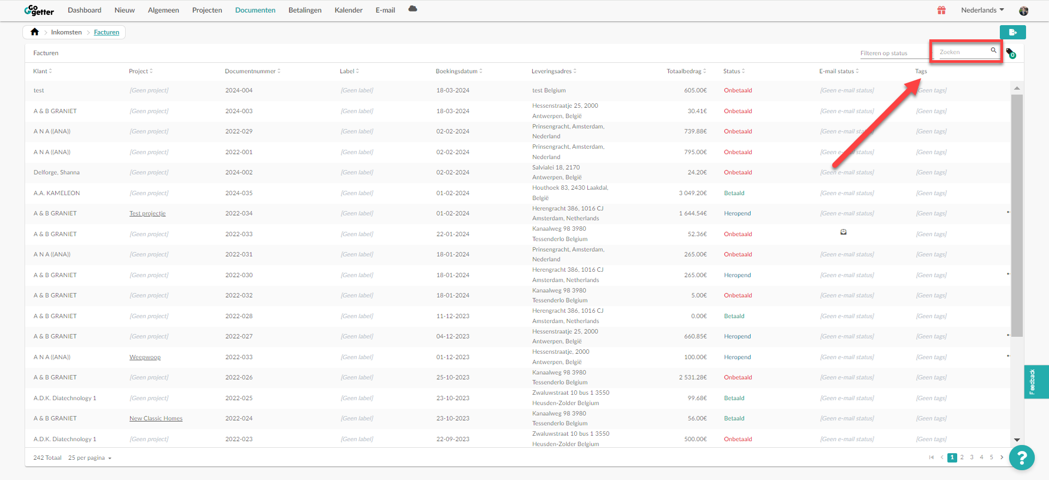Click the teal export document button

pyautogui.click(x=1012, y=32)
